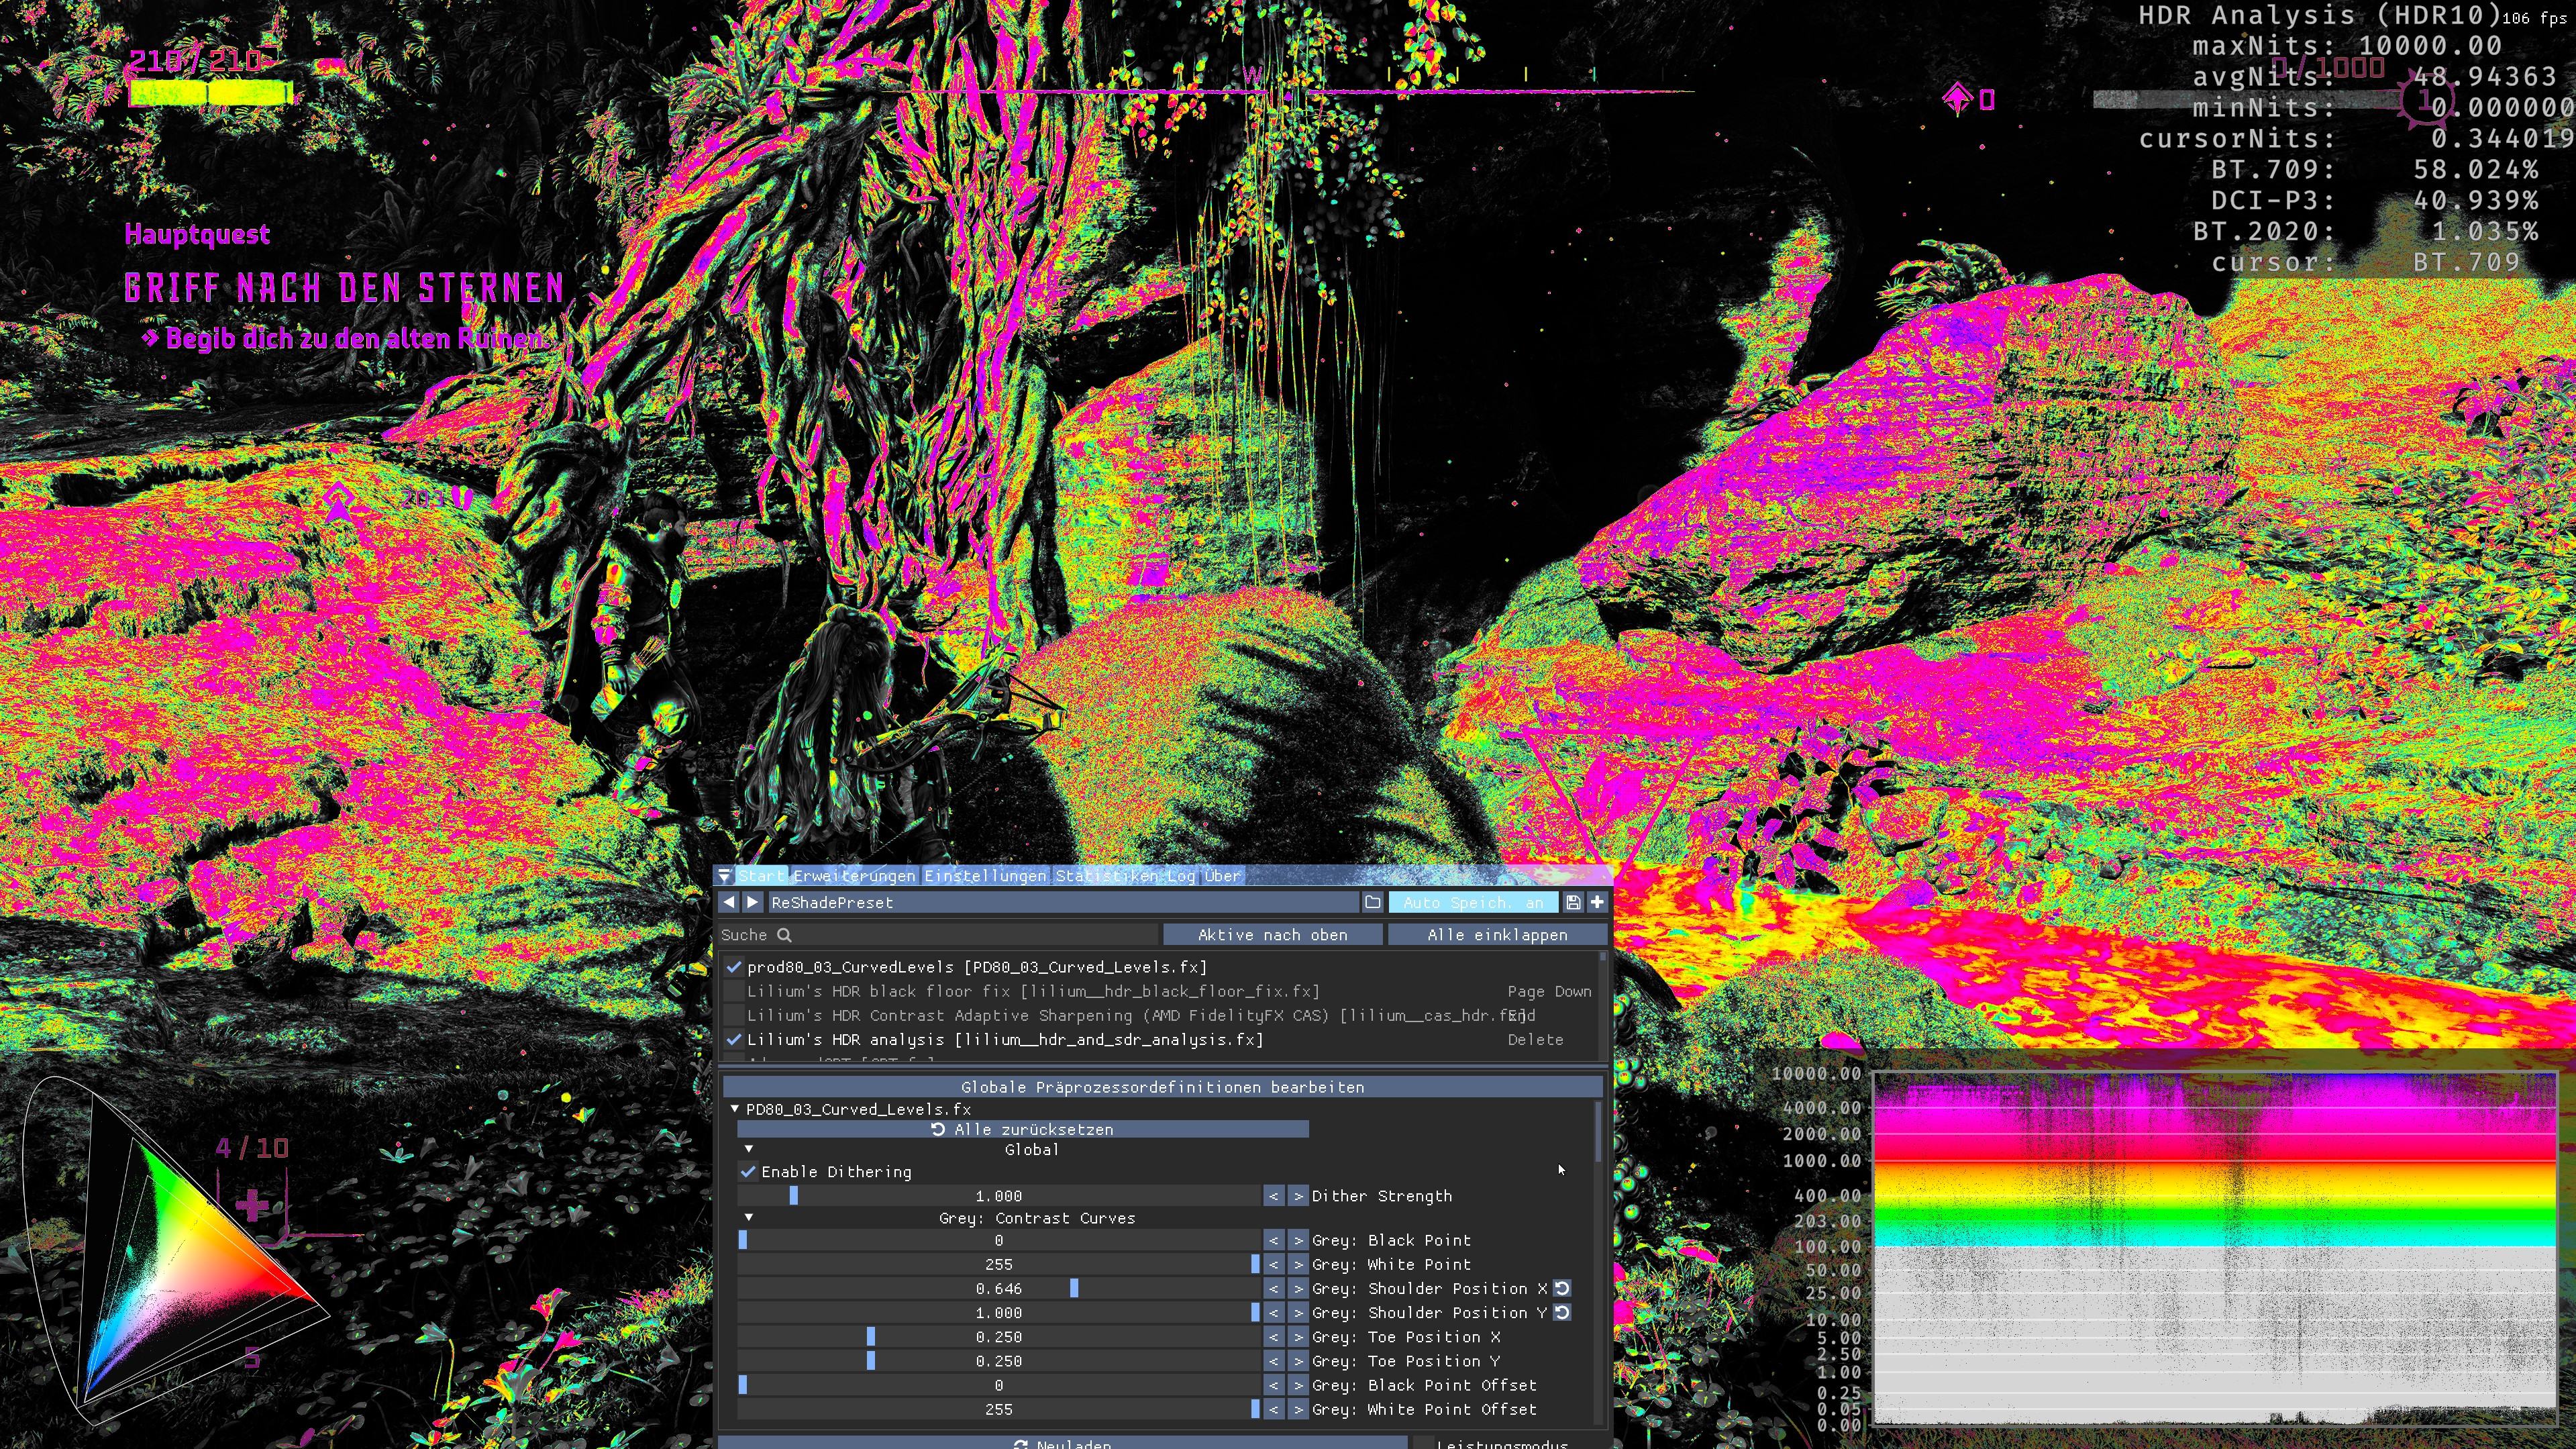Screen dimensions: 2576x1449
Task: Go to next preset with right arrow
Action: (x=753, y=902)
